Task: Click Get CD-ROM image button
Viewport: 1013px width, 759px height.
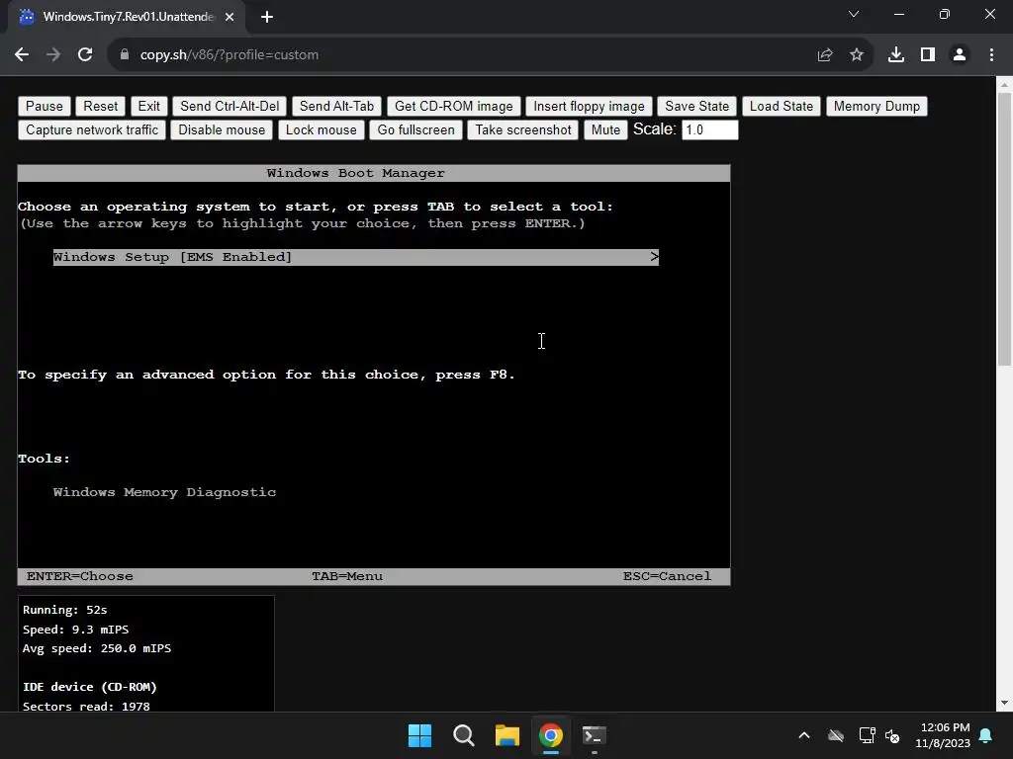Action: (453, 106)
